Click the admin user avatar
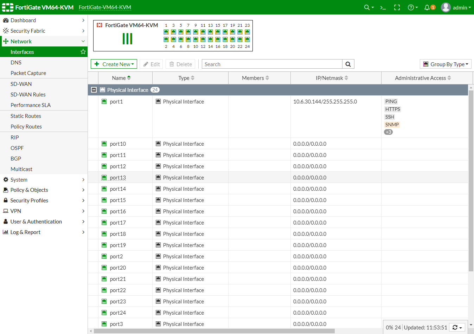Screen dimensions: 474x334 [446, 7]
